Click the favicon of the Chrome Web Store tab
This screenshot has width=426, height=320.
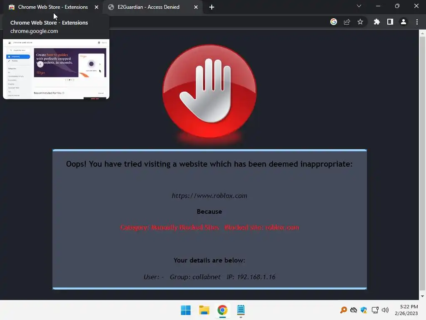(x=12, y=7)
